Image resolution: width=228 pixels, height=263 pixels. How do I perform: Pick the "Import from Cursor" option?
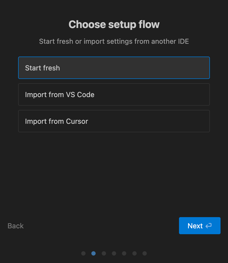pyautogui.click(x=114, y=121)
